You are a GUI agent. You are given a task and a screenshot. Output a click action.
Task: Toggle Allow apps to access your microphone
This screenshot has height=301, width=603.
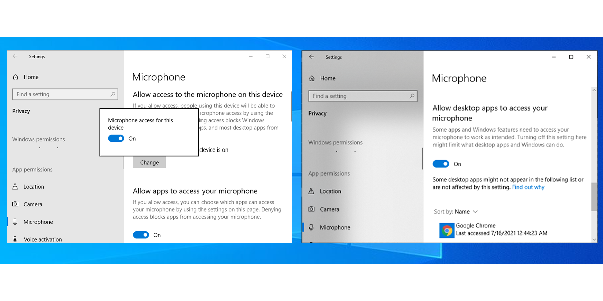[141, 235]
